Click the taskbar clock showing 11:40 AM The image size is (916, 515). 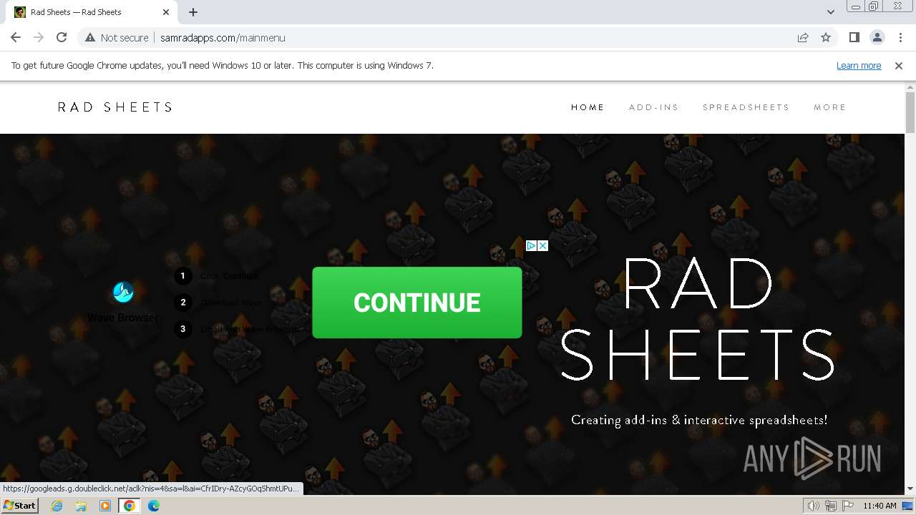pyautogui.click(x=880, y=506)
